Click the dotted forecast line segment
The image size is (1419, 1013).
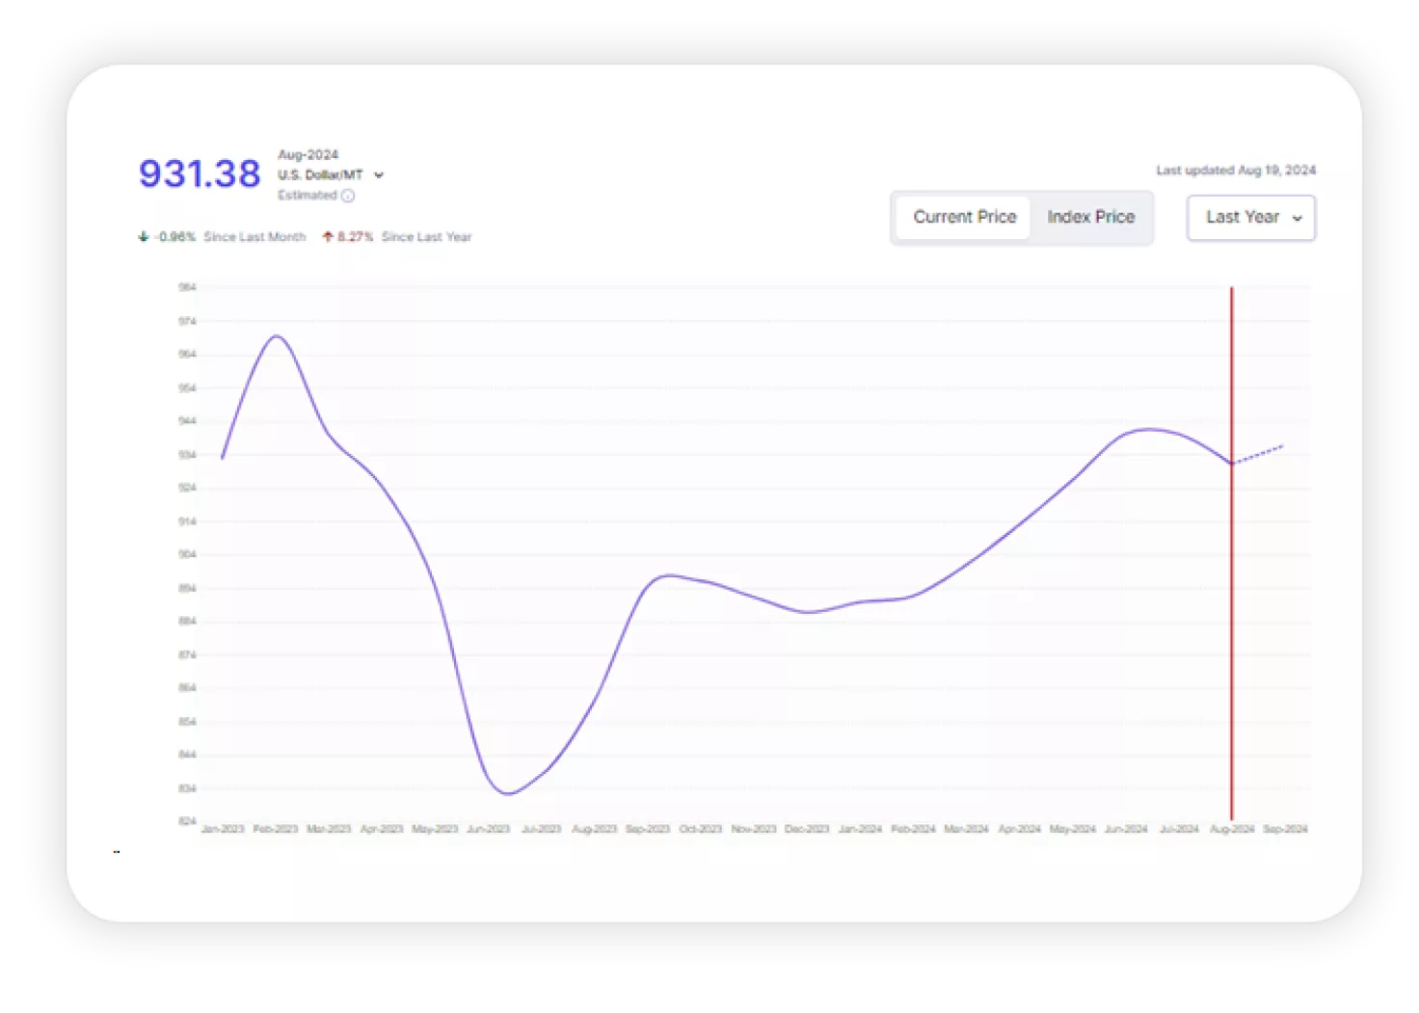tap(1258, 455)
